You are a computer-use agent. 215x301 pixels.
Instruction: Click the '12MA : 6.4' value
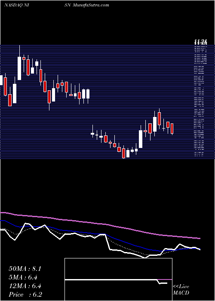[25, 286]
